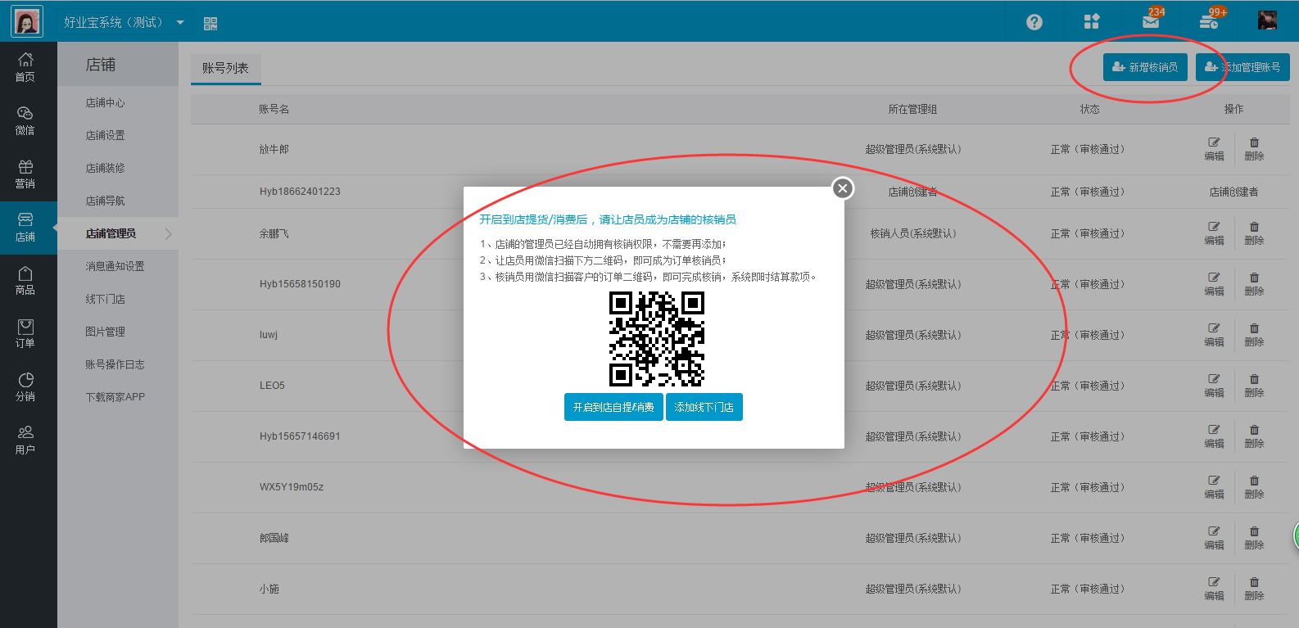1299x628 pixels.
Task: Open the 微信 sidebar section
Action: pos(25,120)
